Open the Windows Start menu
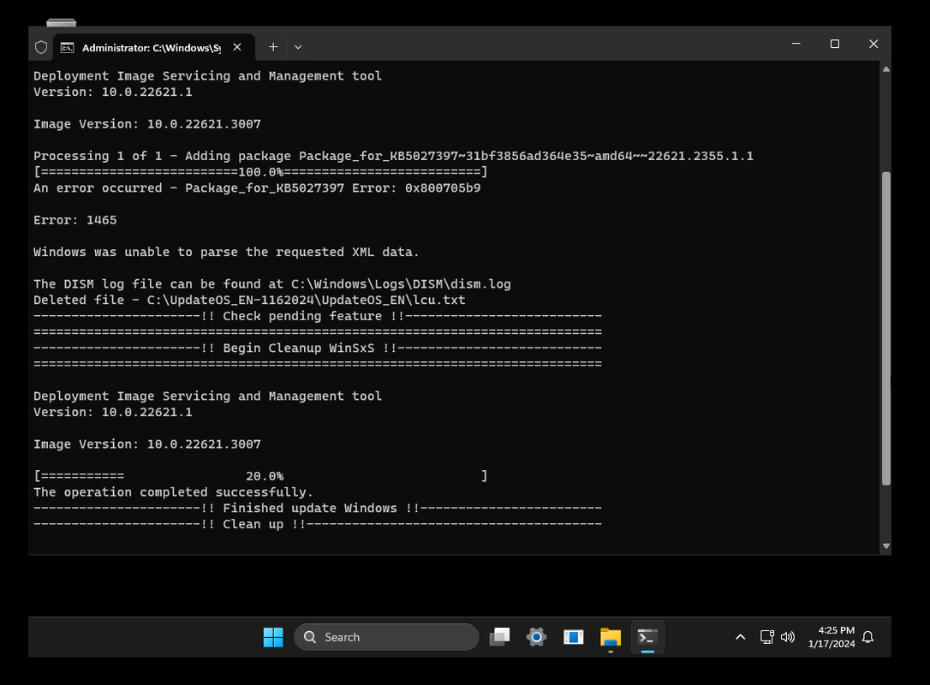Image resolution: width=930 pixels, height=685 pixels. pyautogui.click(x=273, y=638)
